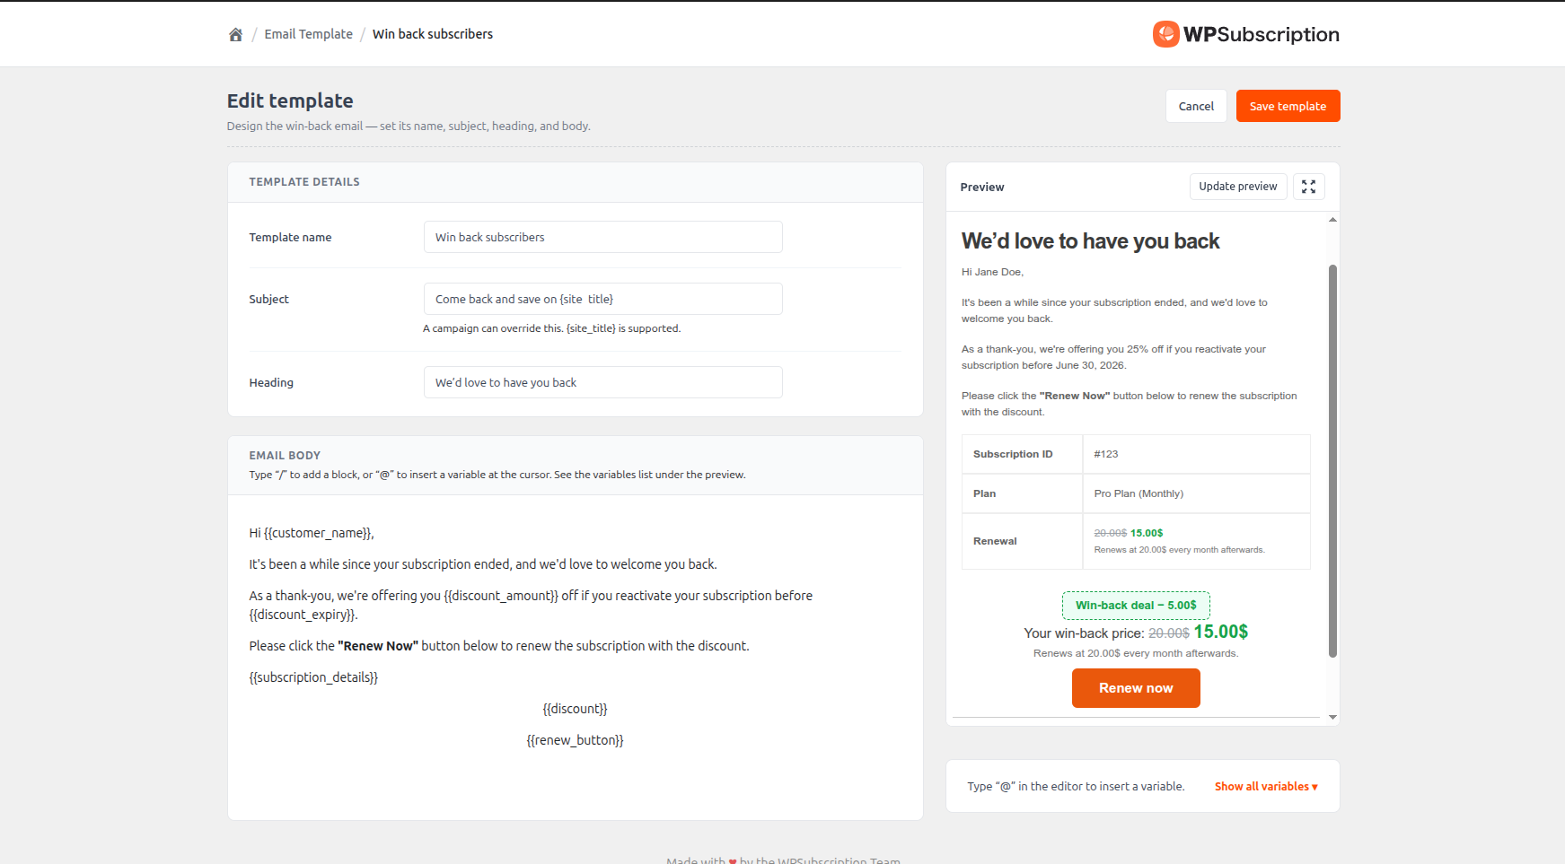Click the Renew now button in preview
This screenshot has height=864, width=1565.
[x=1136, y=688]
